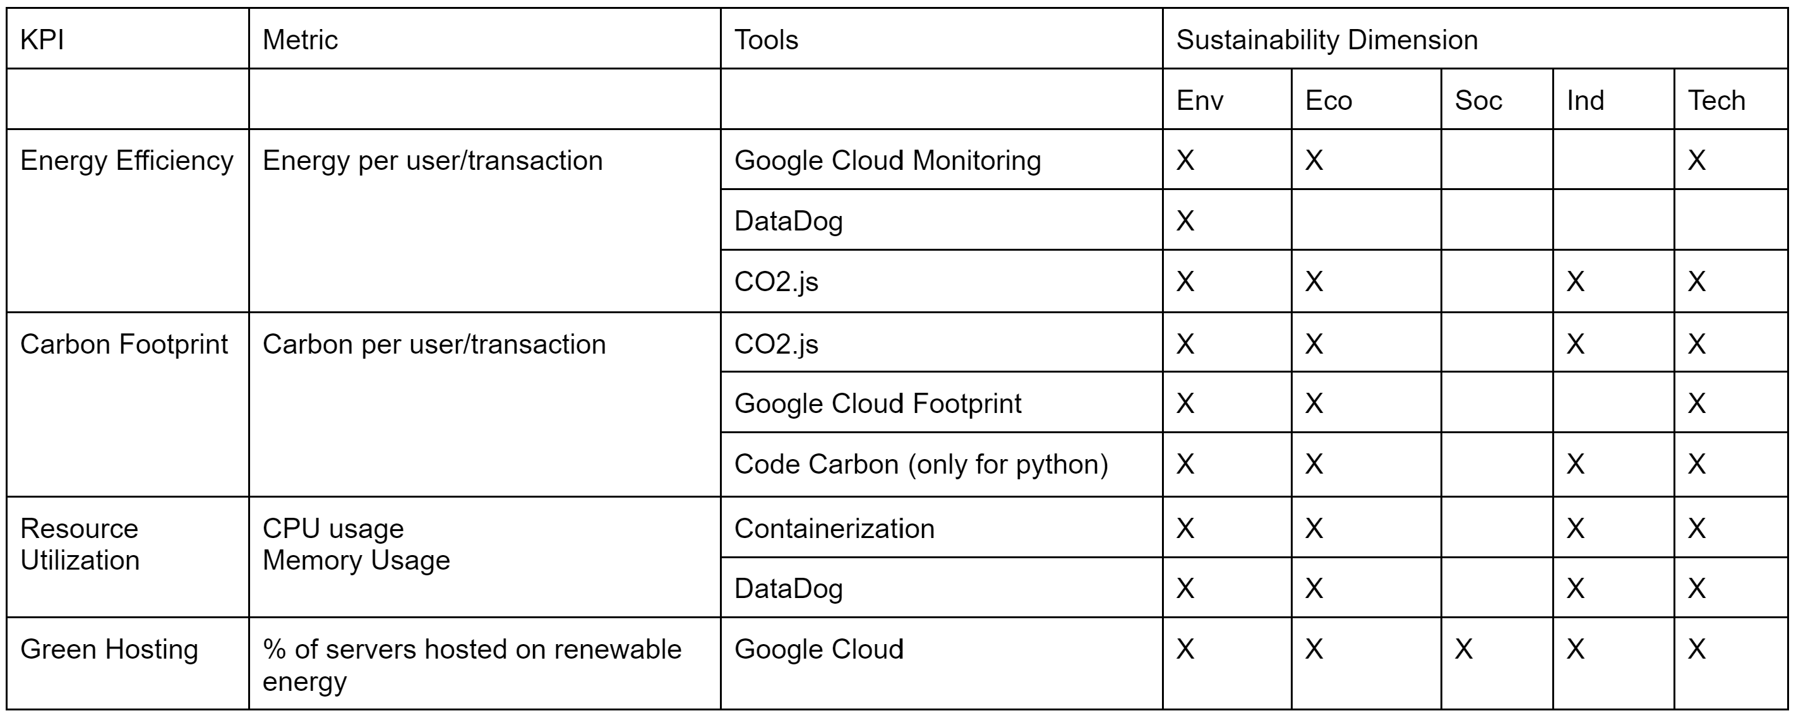Select the Carbon Footprint KPI cell
Image resolution: width=1796 pixels, height=718 pixels.
(128, 404)
